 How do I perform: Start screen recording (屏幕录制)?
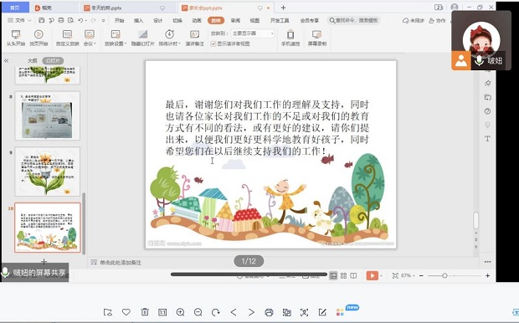pyautogui.click(x=317, y=38)
